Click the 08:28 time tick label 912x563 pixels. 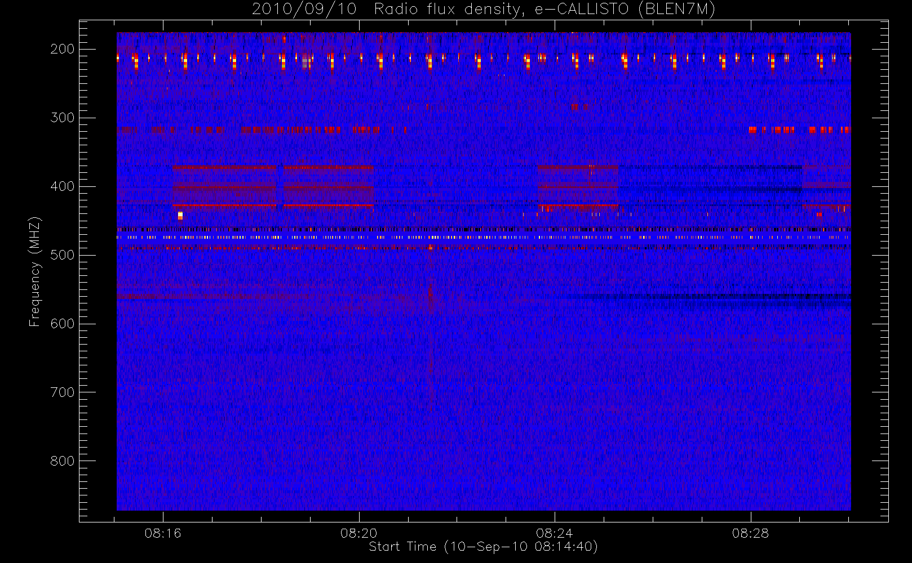pos(751,533)
